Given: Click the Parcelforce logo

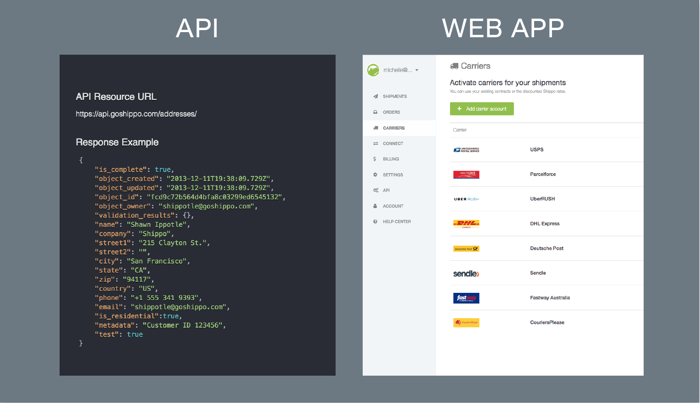Looking at the screenshot, I should [x=466, y=175].
